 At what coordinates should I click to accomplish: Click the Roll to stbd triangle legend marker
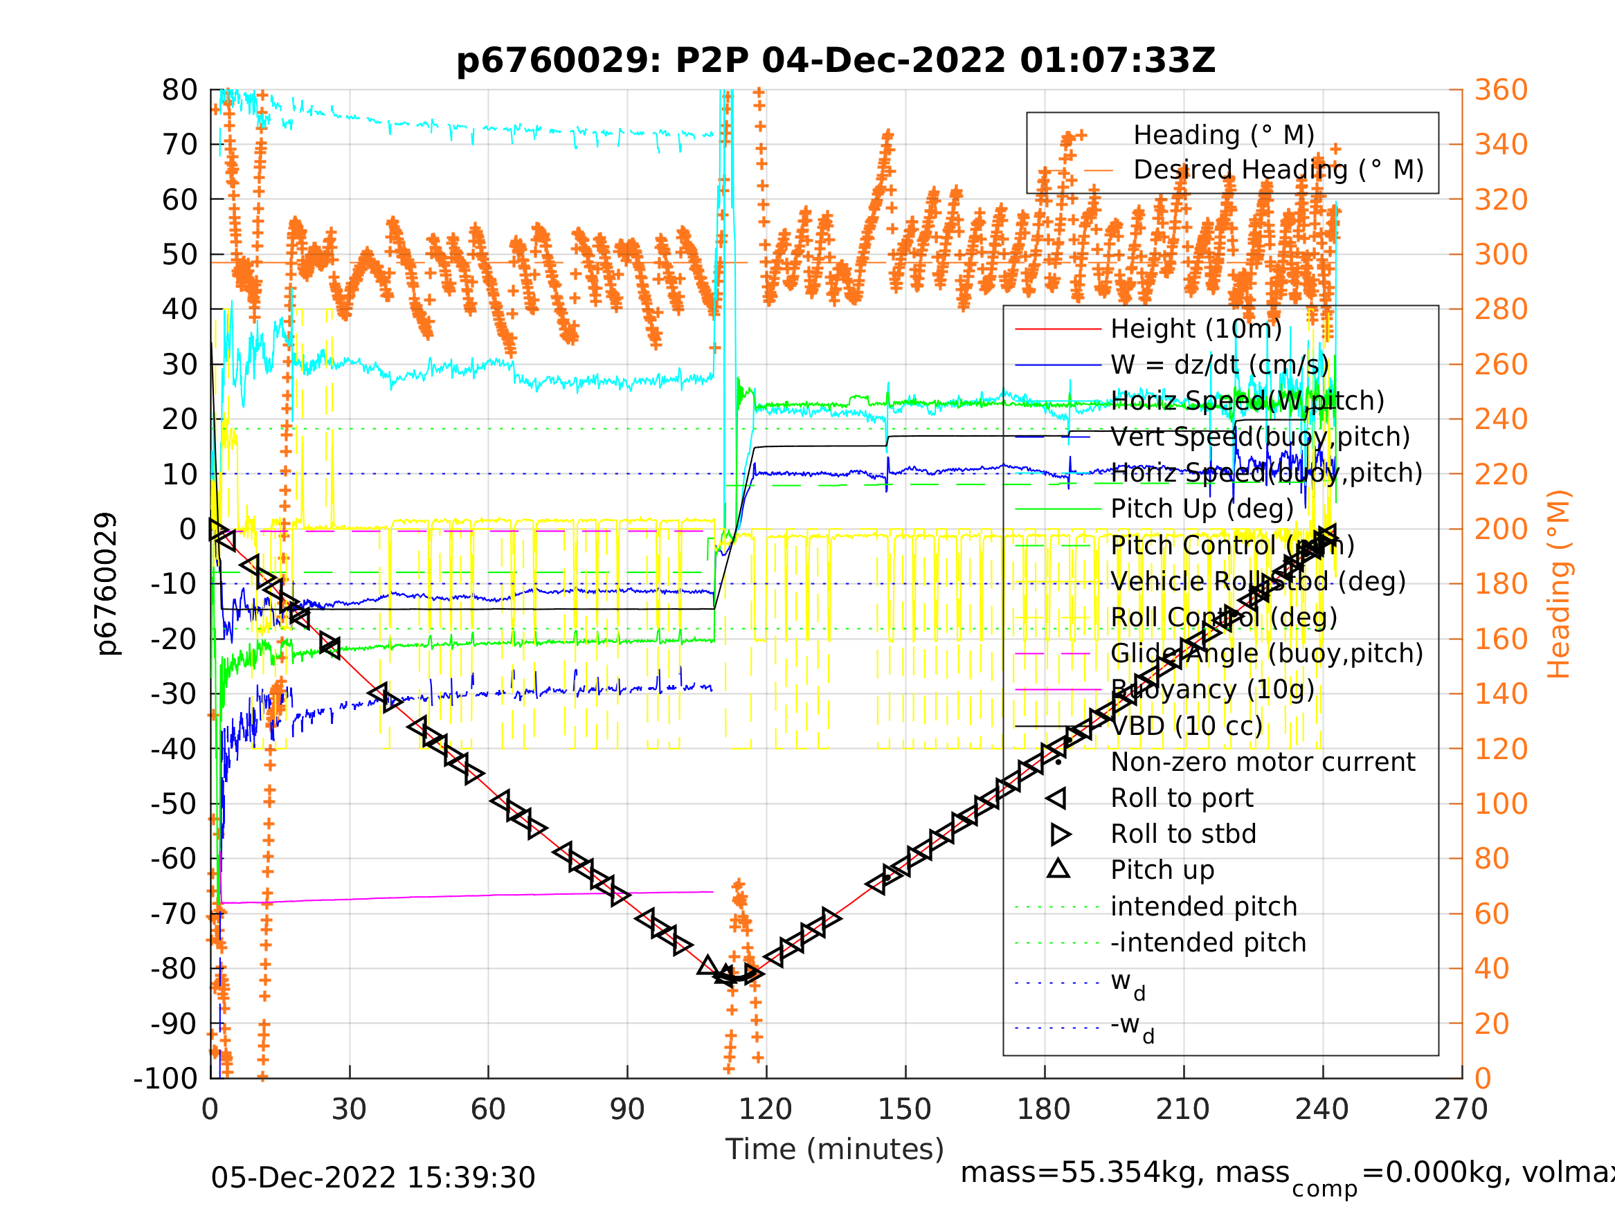[x=1059, y=835]
